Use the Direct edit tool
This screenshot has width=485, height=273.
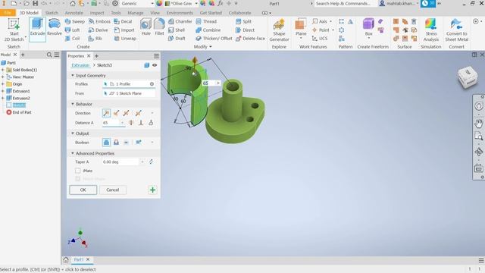pos(245,30)
